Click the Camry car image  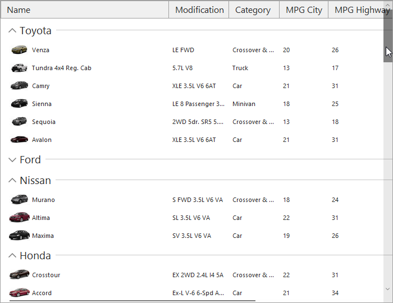[19, 86]
